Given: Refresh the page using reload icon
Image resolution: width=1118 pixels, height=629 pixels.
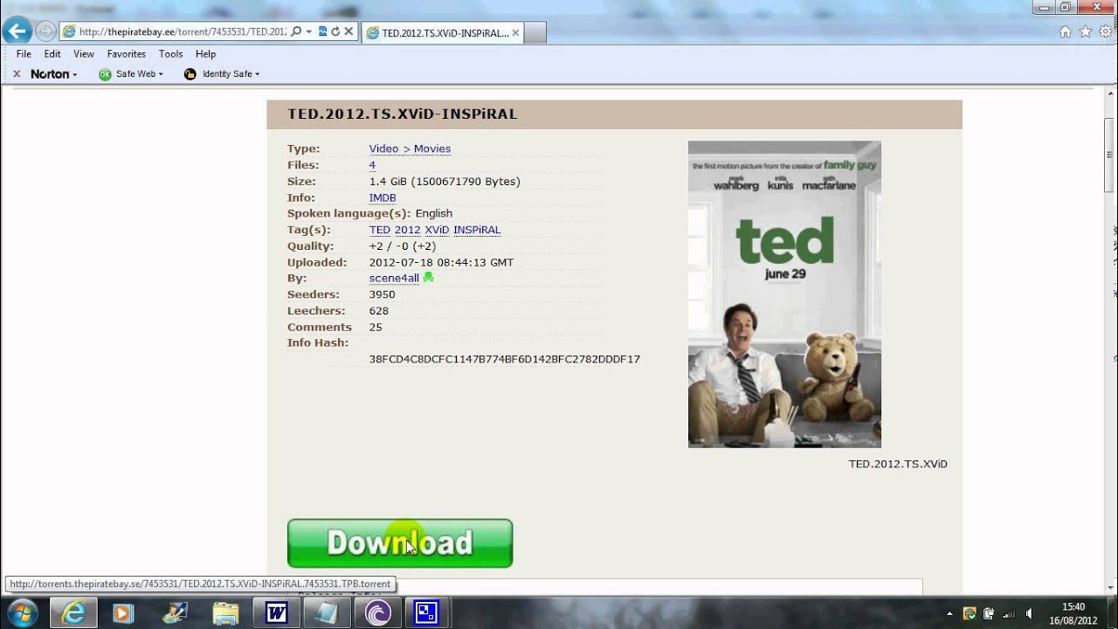Looking at the screenshot, I should (x=335, y=31).
